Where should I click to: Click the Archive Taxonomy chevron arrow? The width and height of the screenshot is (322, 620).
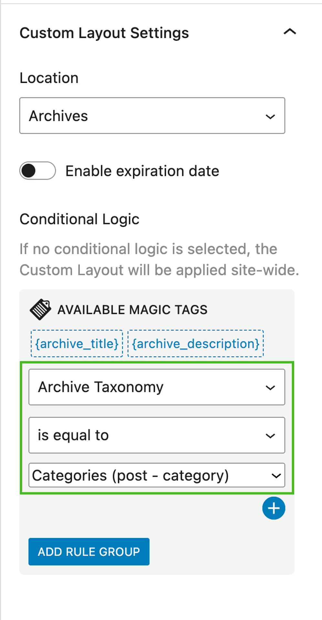pos(270,387)
